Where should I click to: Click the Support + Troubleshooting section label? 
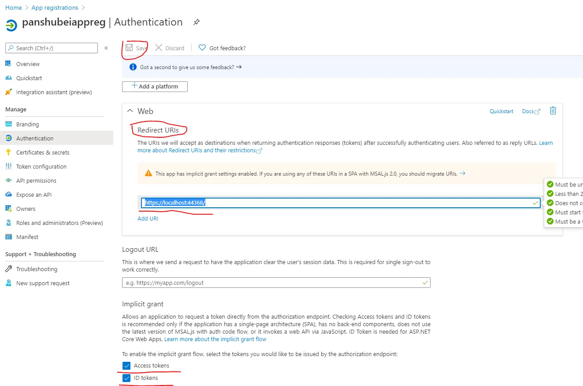[x=41, y=254]
